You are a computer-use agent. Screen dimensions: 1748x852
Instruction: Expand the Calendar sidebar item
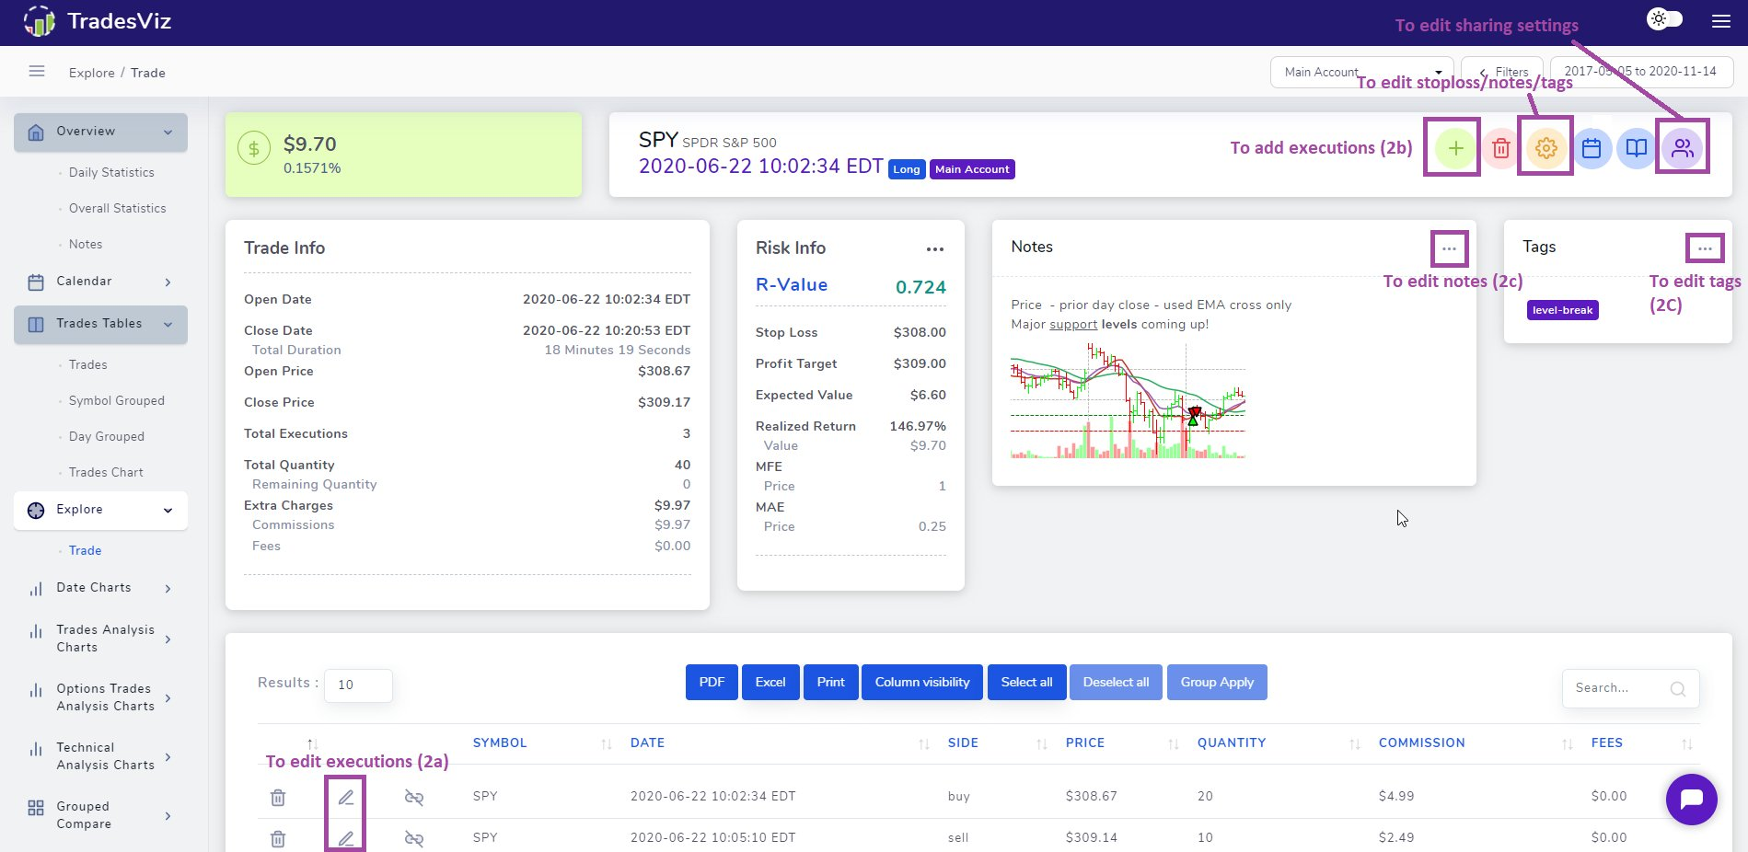pos(100,282)
